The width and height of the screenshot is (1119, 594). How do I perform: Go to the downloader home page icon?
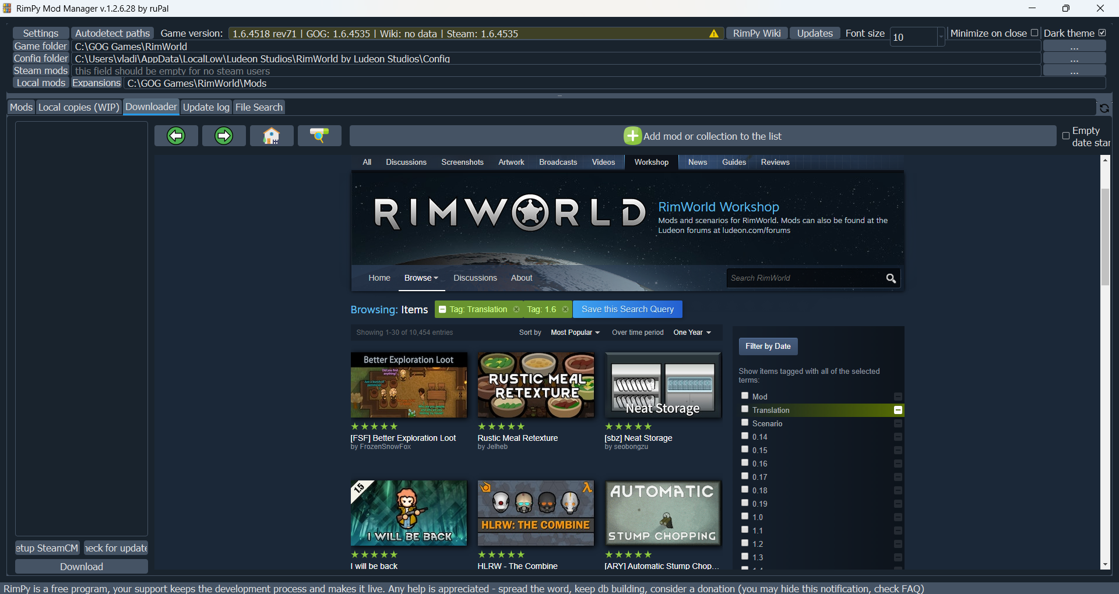272,136
